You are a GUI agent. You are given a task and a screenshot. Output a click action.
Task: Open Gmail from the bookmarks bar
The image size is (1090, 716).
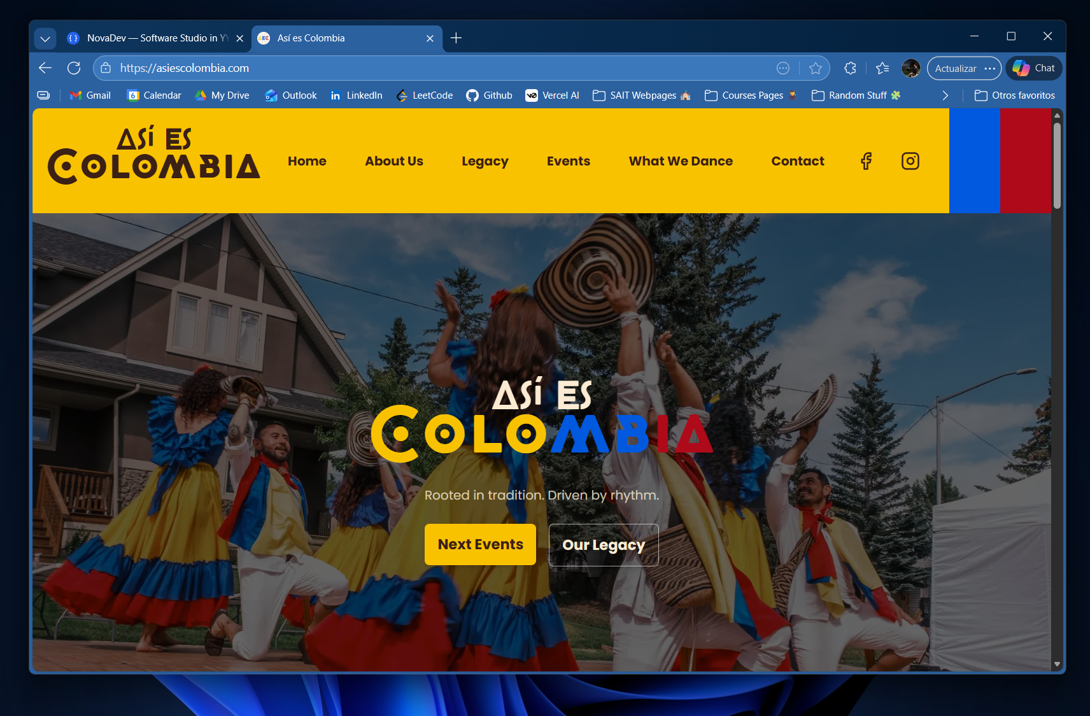(90, 95)
